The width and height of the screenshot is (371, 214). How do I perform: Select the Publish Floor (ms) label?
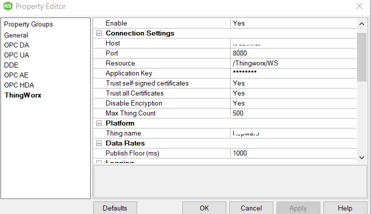click(x=132, y=153)
